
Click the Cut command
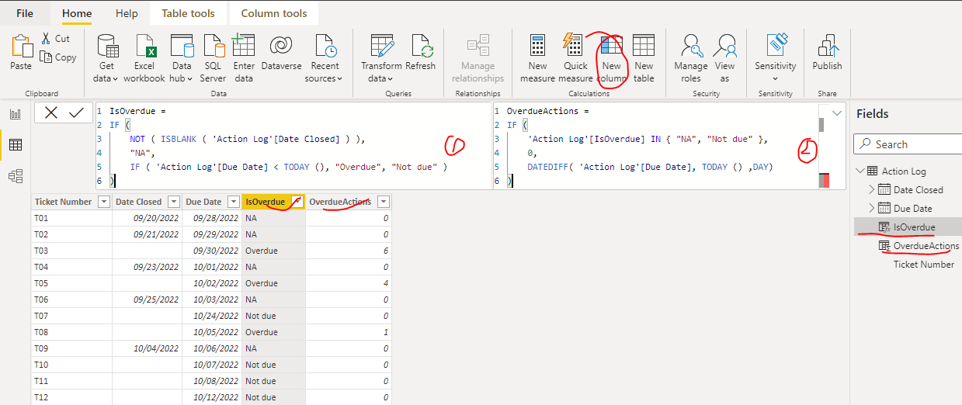point(54,38)
